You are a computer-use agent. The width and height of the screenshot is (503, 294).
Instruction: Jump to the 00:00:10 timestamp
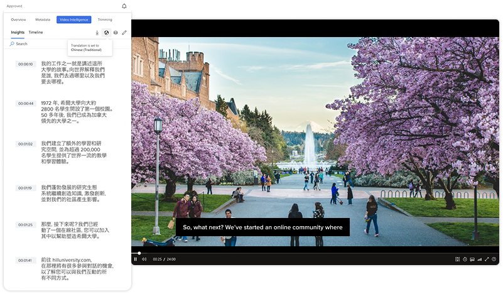(x=26, y=64)
